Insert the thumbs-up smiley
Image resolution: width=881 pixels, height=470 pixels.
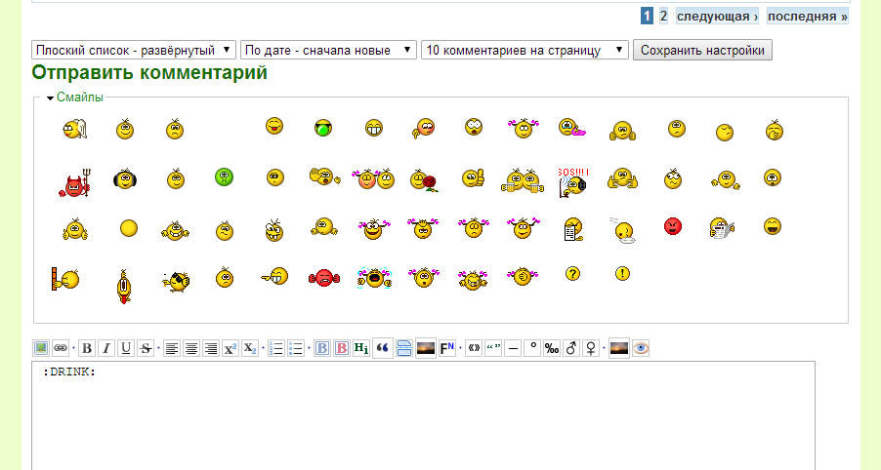click(x=473, y=178)
